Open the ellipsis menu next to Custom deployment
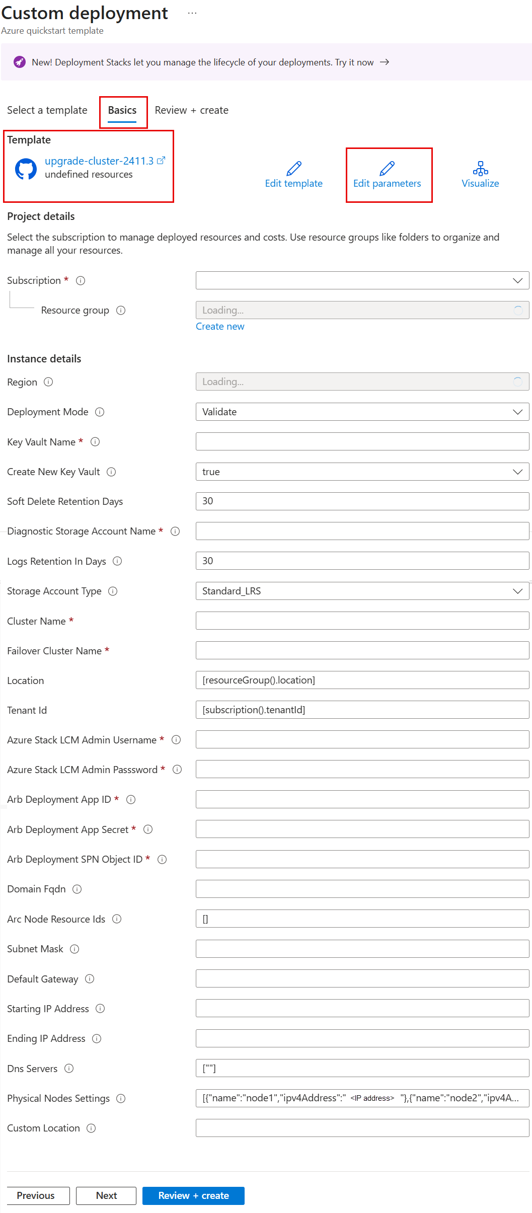 click(192, 13)
